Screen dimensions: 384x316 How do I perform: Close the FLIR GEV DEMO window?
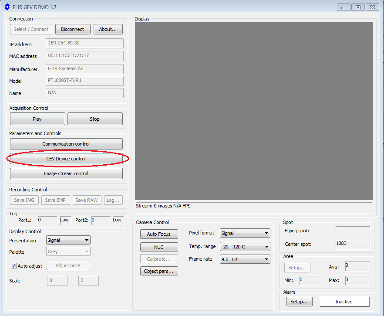click(373, 7)
